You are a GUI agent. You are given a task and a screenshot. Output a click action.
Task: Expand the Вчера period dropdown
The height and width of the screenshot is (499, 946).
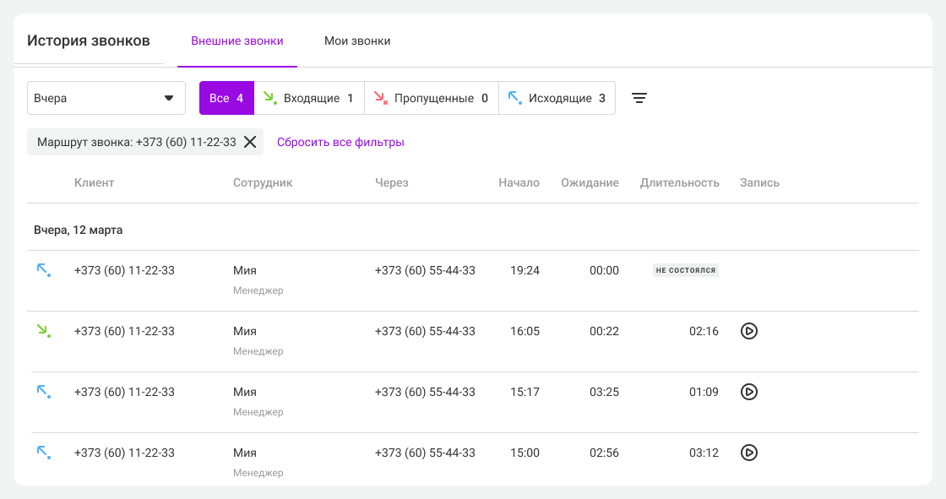pyautogui.click(x=106, y=98)
